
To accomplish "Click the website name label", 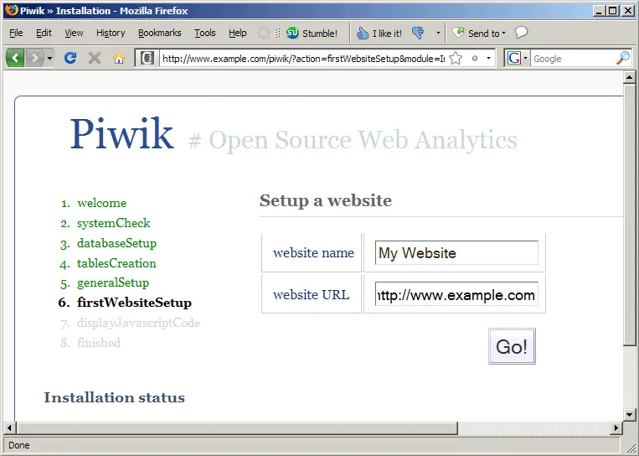I will [313, 253].
